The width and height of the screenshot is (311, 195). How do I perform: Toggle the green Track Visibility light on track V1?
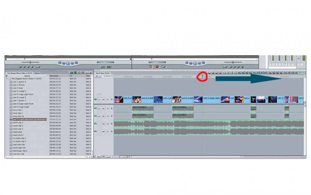point(95,99)
